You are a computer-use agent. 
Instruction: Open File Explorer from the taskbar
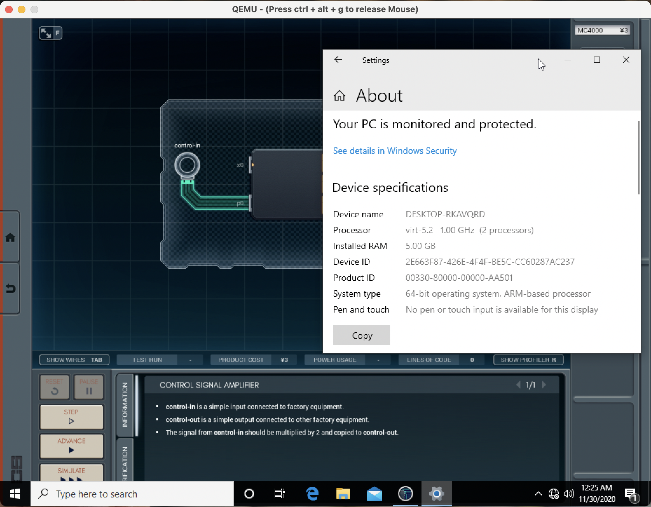tap(343, 494)
